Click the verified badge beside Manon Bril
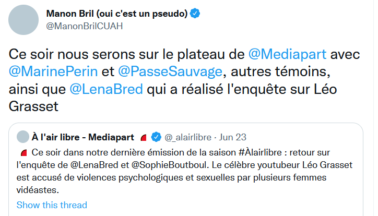378x216 pixels. pyautogui.click(x=195, y=14)
